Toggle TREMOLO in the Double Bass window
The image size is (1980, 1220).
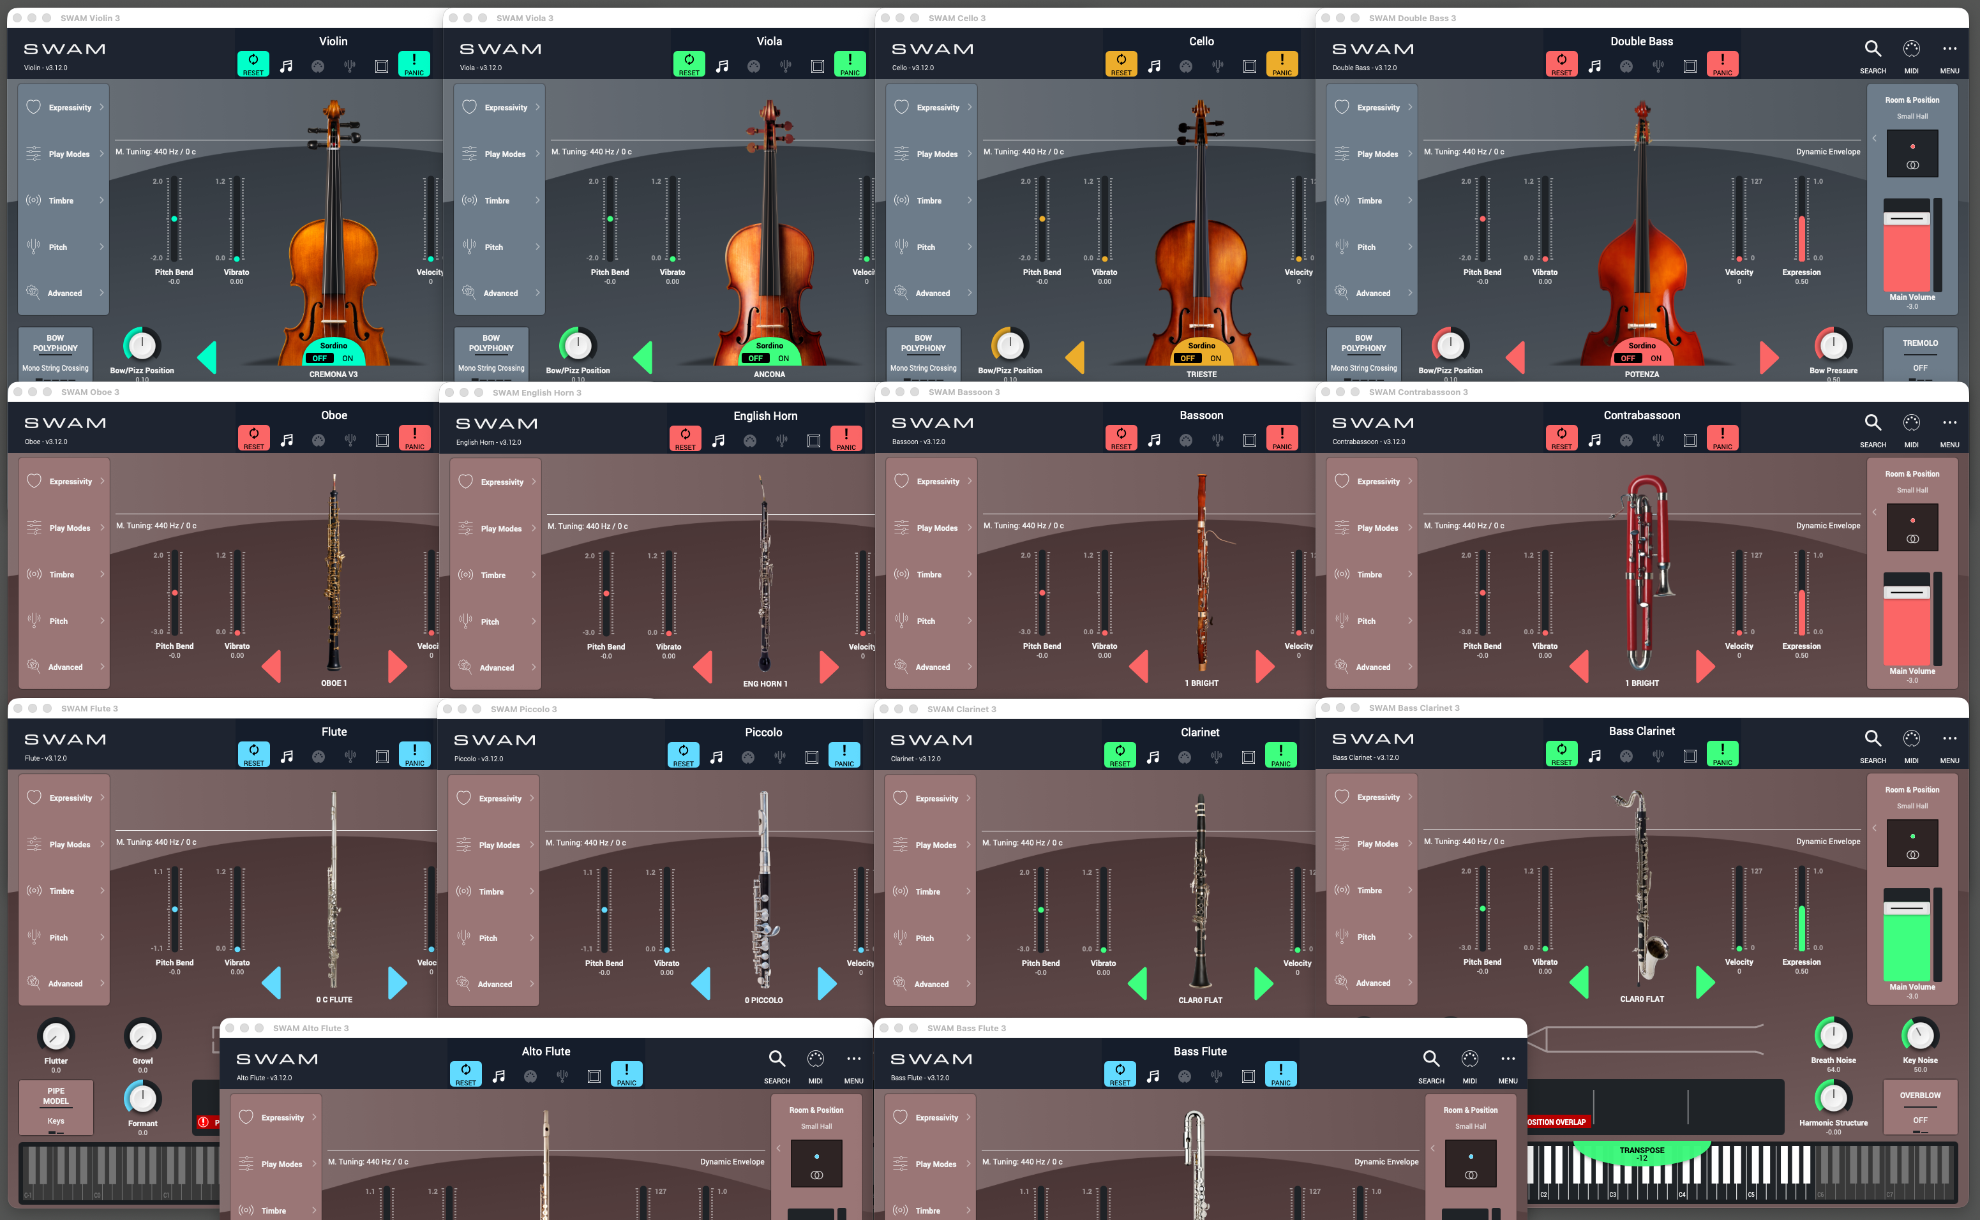pos(1919,354)
